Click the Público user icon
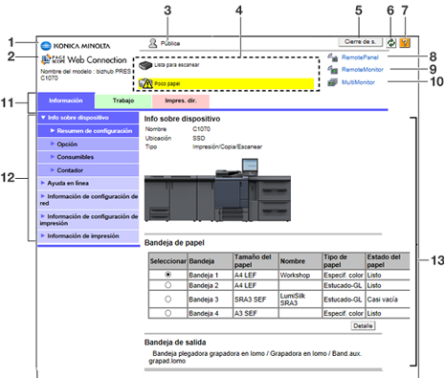This screenshot has height=378, width=445. click(x=153, y=43)
